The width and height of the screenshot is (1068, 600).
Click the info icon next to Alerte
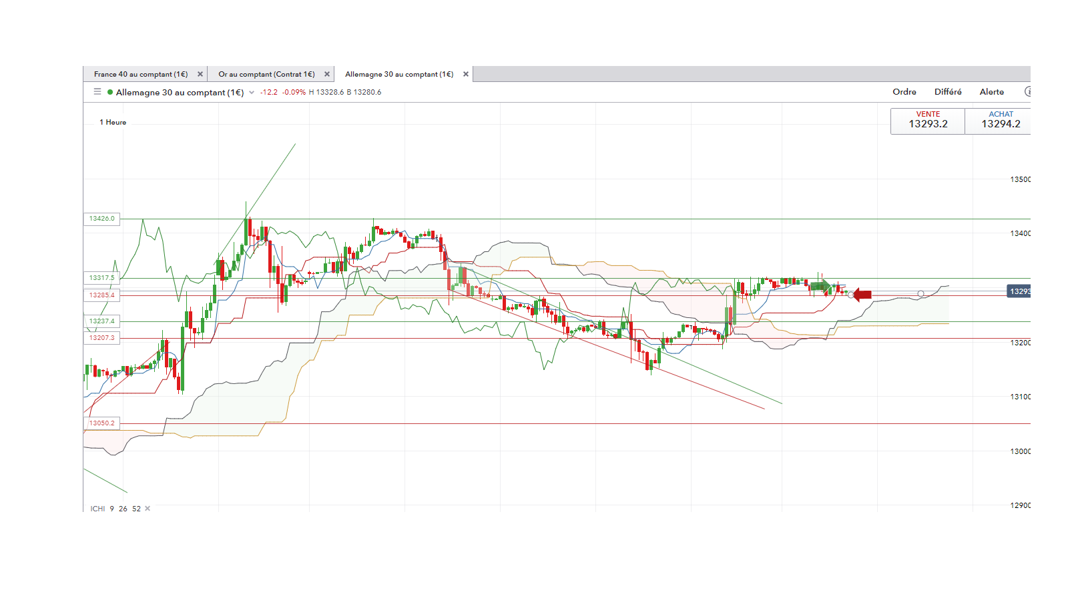click(1028, 92)
